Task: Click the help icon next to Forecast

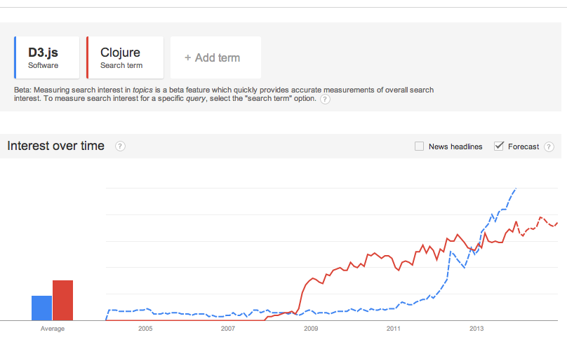Action: tap(549, 146)
